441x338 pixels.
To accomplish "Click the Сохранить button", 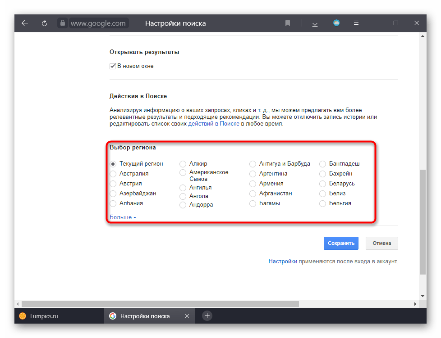I will point(341,243).
